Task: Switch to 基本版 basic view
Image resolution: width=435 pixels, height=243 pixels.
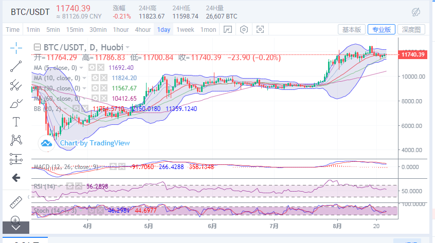Action: pos(352,29)
